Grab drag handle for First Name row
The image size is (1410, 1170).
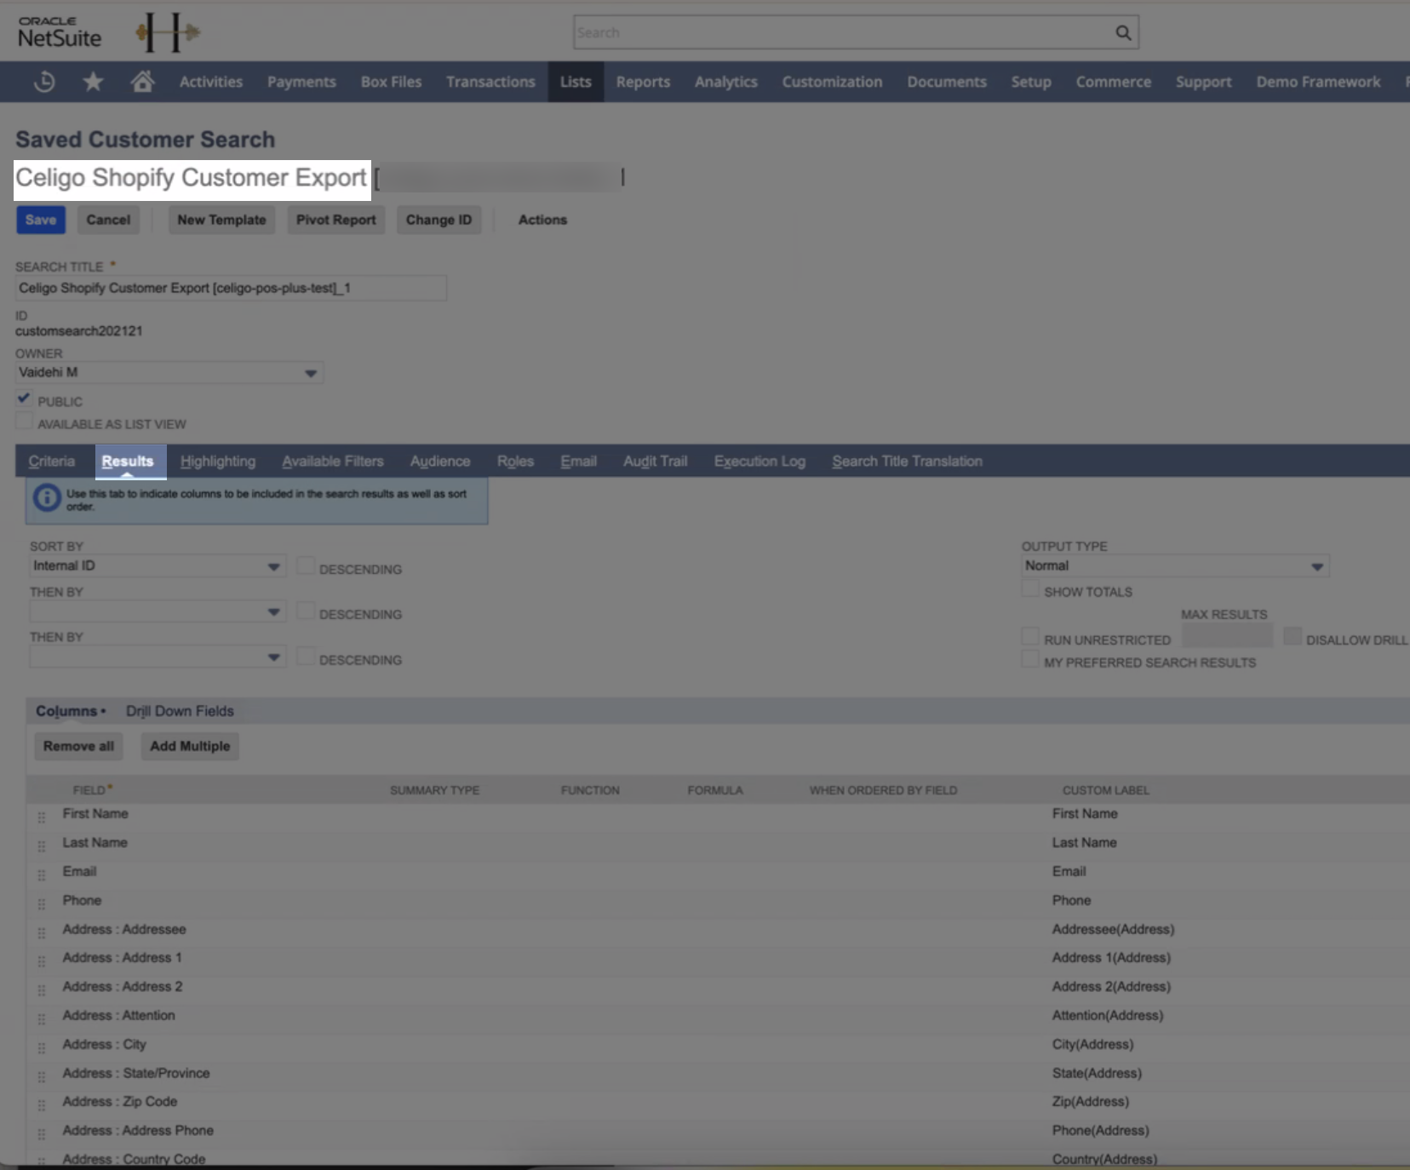pos(41,817)
